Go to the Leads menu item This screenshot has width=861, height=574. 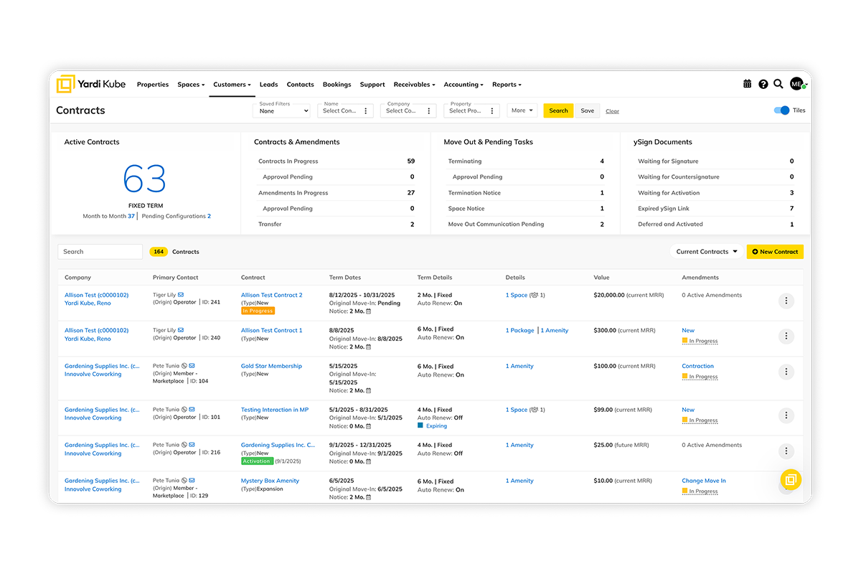(x=268, y=85)
